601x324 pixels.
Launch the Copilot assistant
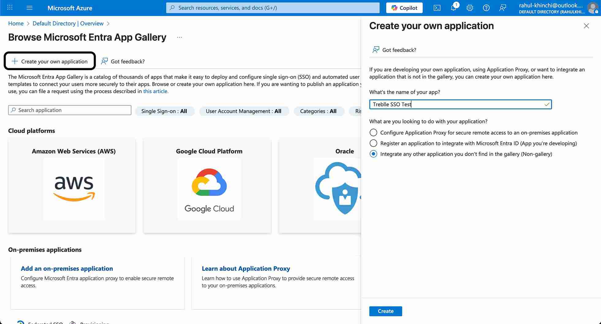pos(404,8)
